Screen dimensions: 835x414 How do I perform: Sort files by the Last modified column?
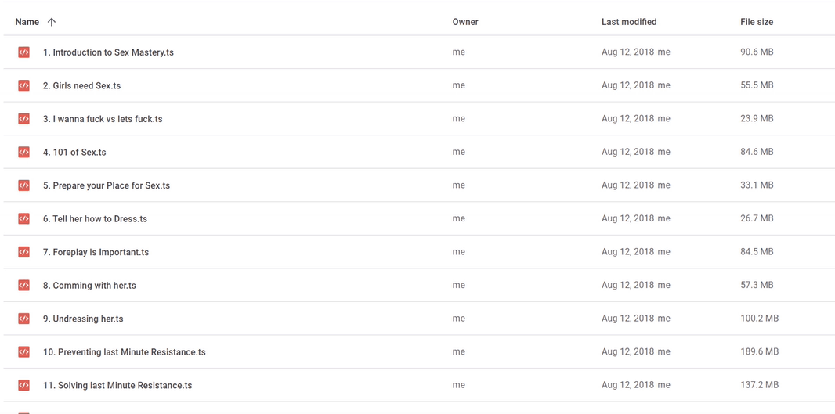coord(629,22)
